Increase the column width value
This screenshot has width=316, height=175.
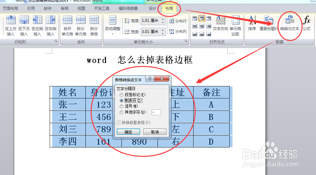(163, 30)
